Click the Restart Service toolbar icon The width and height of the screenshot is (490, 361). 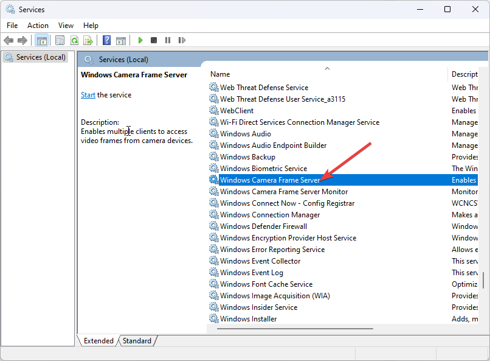click(182, 40)
